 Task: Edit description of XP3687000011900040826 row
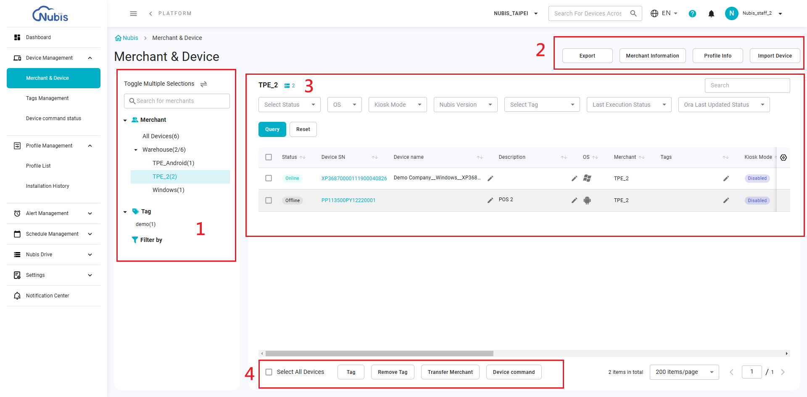point(574,179)
